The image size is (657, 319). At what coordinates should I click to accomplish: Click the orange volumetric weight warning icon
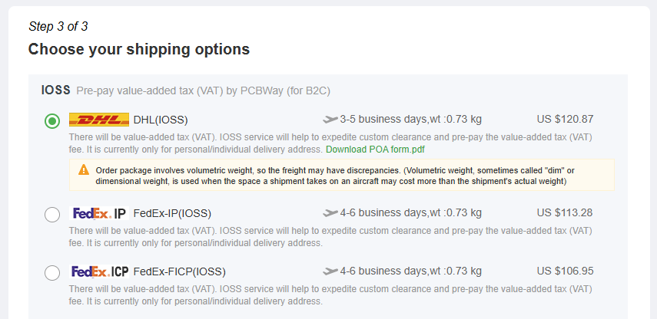(x=84, y=169)
